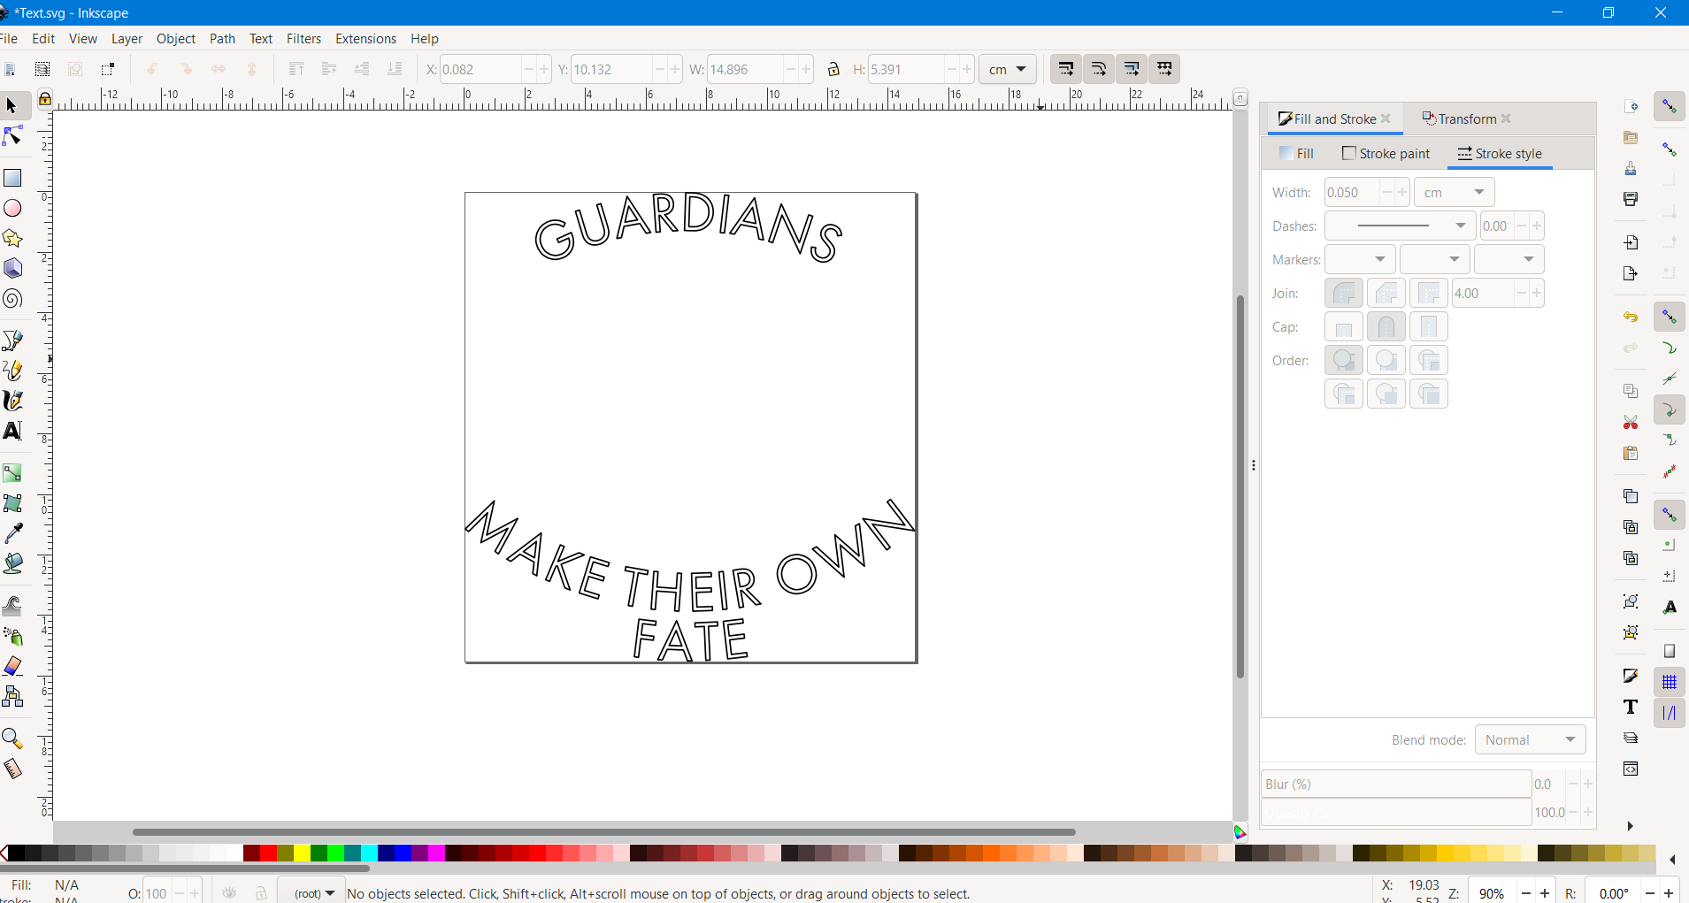Toggle the width/height ratio lock
1689x903 pixels.
[833, 69]
